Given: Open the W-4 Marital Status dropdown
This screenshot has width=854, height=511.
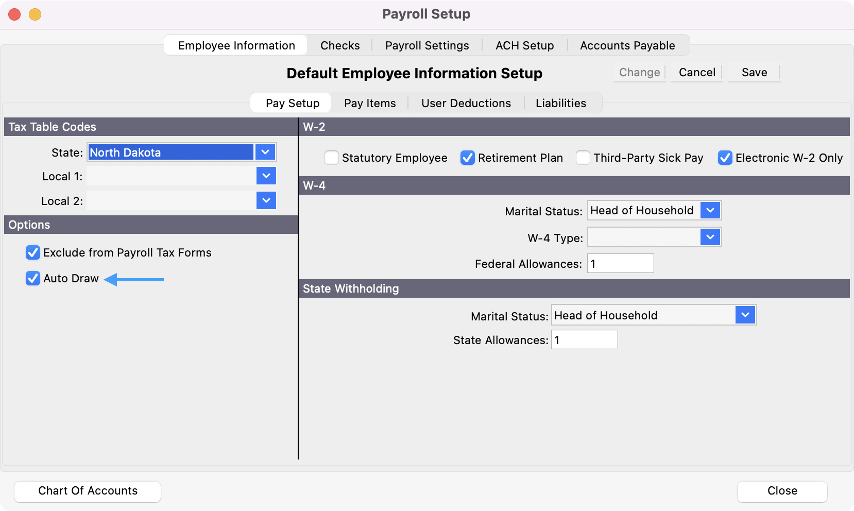Looking at the screenshot, I should pyautogui.click(x=710, y=211).
